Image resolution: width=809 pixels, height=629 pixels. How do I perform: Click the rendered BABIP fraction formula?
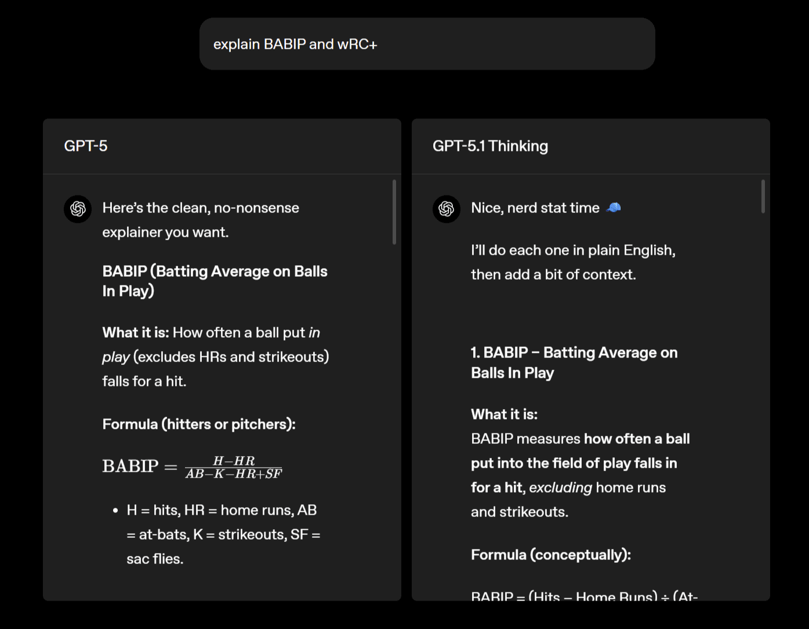pyautogui.click(x=192, y=467)
